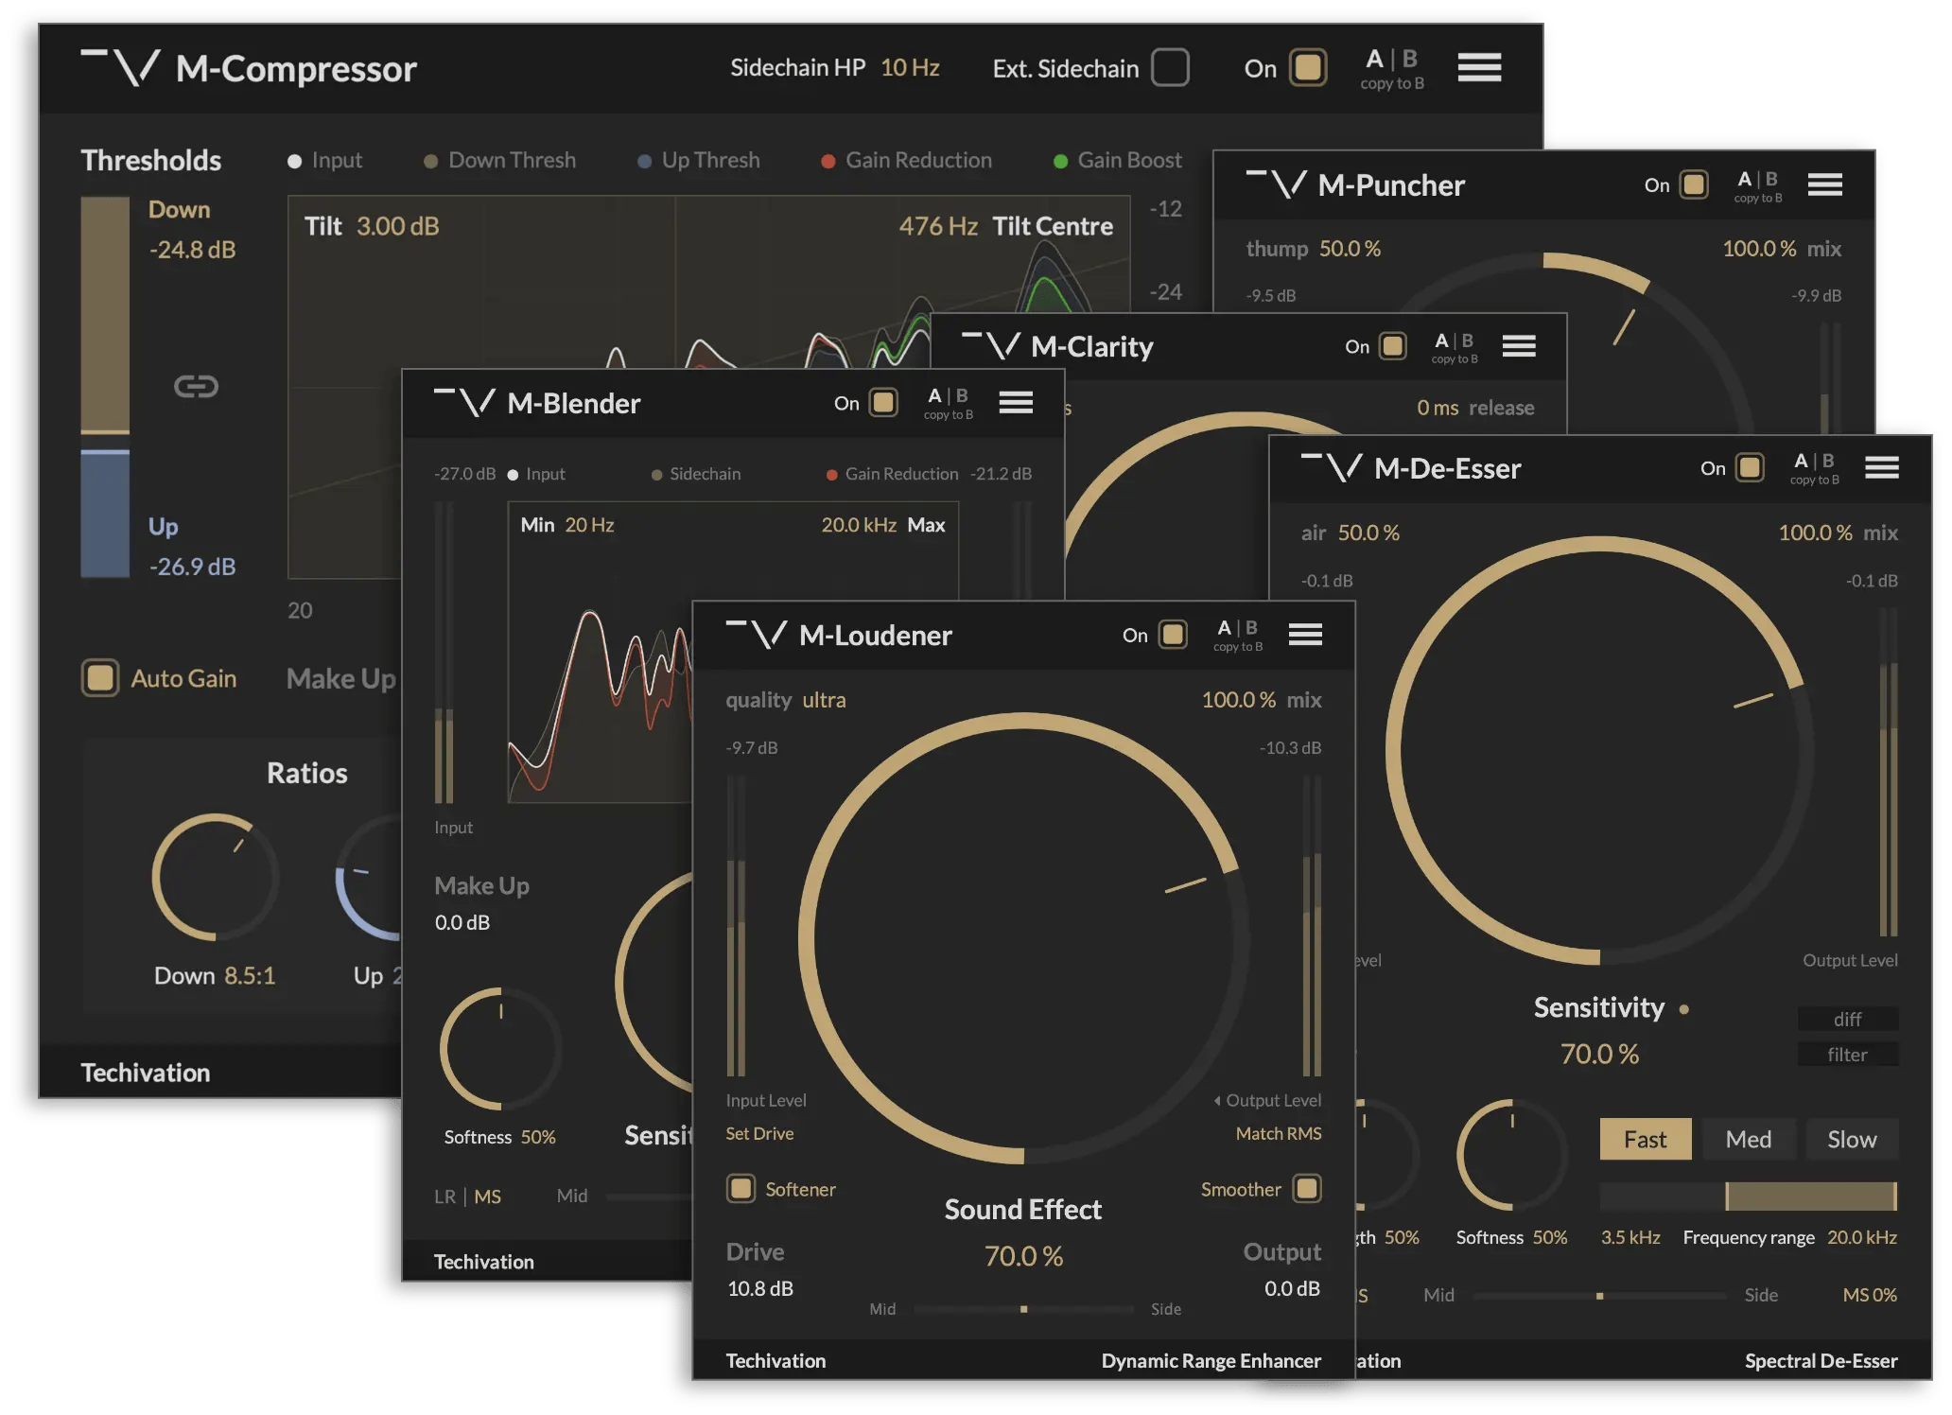Image resolution: width=1952 pixels, height=1415 pixels.
Task: Click the air 50.0 % value in M-De-Esser
Action: [x=1368, y=533]
